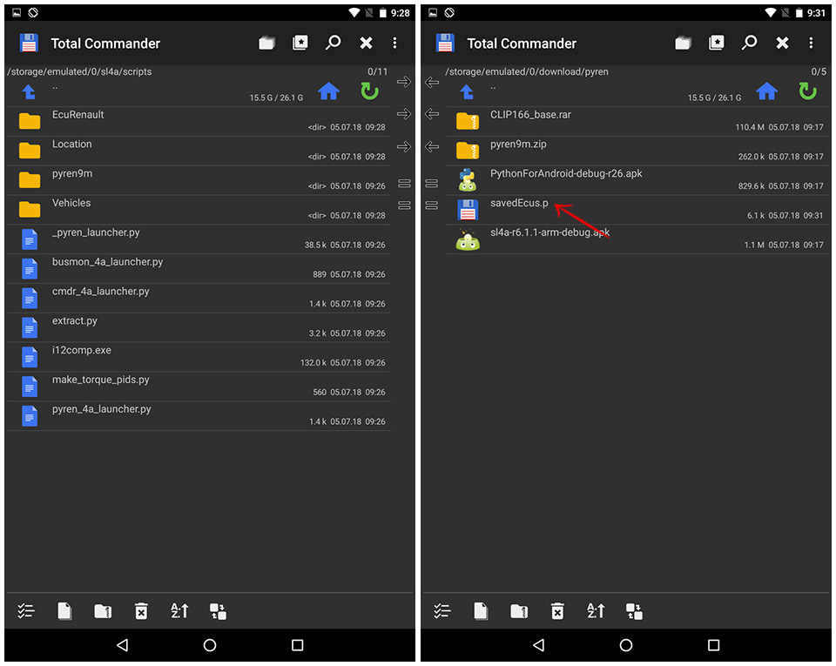Toggle selection via EcuRenault folder icon

click(30, 122)
